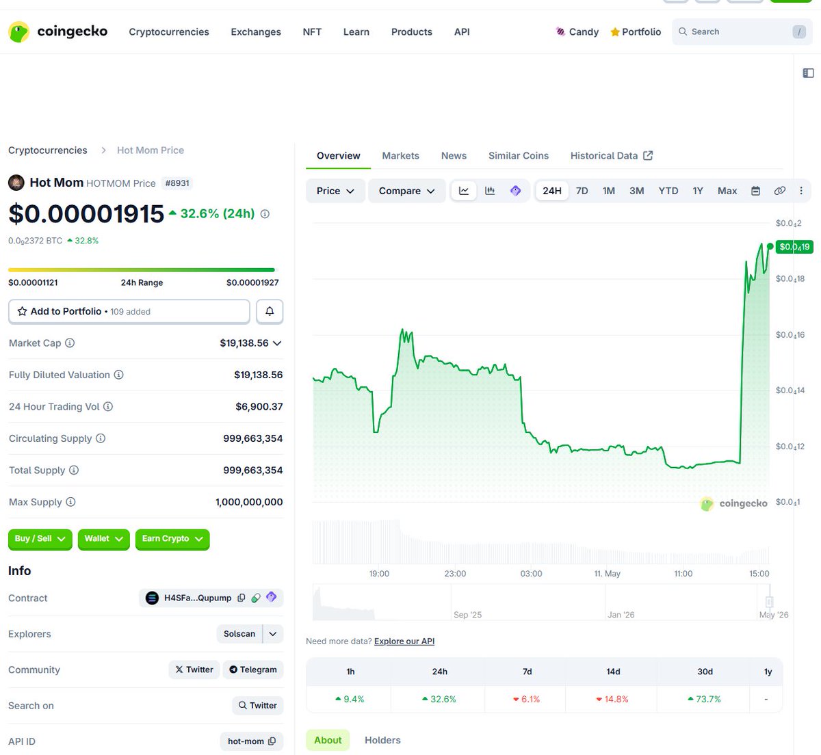Open the Cryptocurrencies nav menu

coord(169,31)
